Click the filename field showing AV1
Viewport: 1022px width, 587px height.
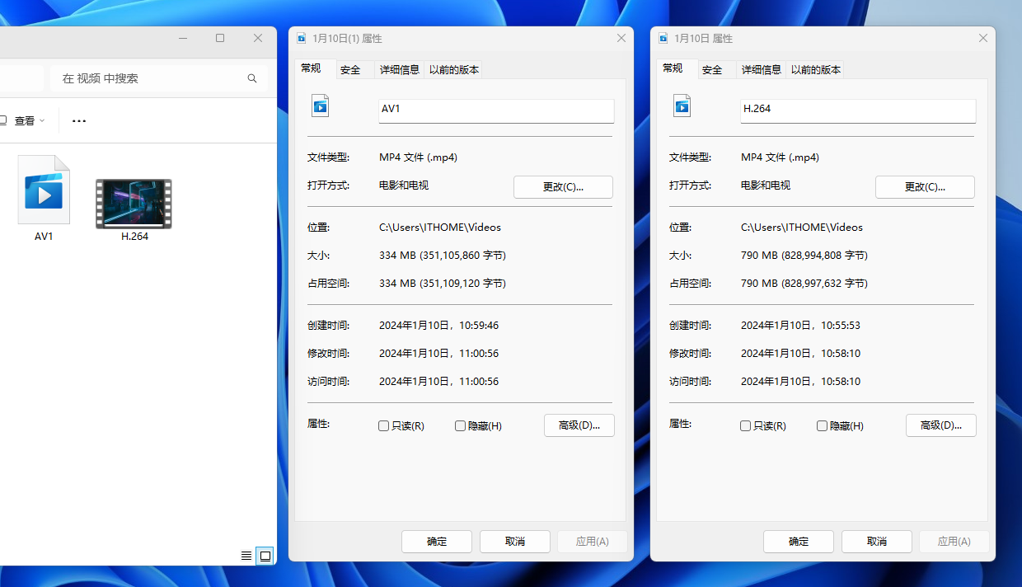tap(496, 110)
